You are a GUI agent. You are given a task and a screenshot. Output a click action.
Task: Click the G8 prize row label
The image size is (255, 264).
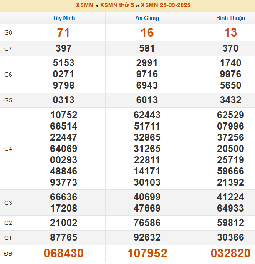tap(8, 32)
